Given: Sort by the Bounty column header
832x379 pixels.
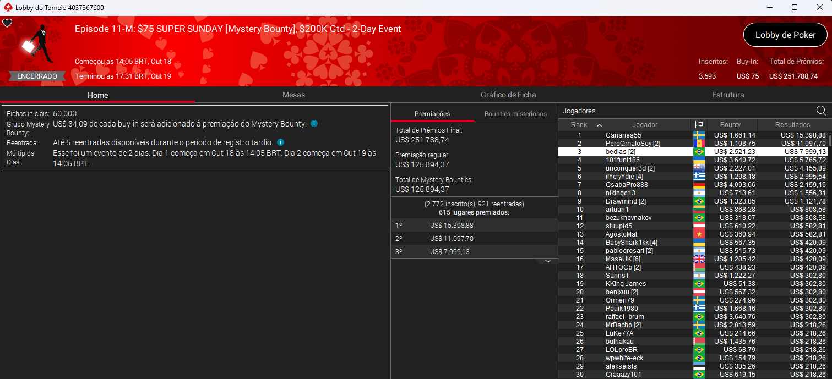Looking at the screenshot, I should 731,125.
